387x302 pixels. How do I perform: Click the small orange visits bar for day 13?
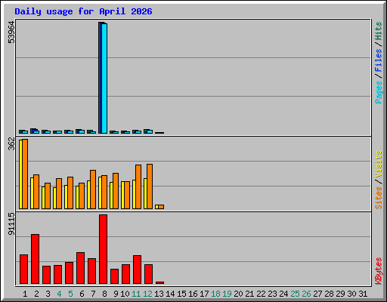click(x=161, y=207)
